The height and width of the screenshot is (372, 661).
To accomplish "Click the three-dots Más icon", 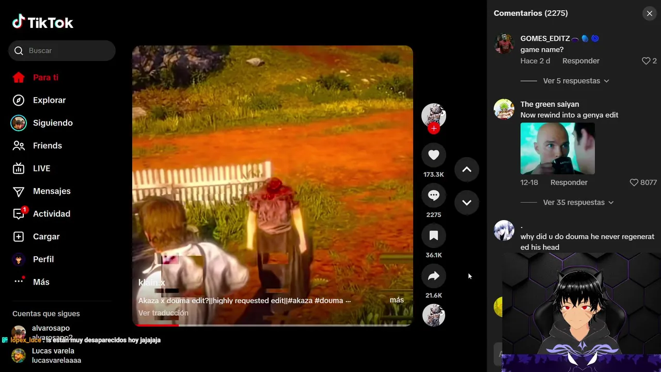I will pyautogui.click(x=19, y=281).
